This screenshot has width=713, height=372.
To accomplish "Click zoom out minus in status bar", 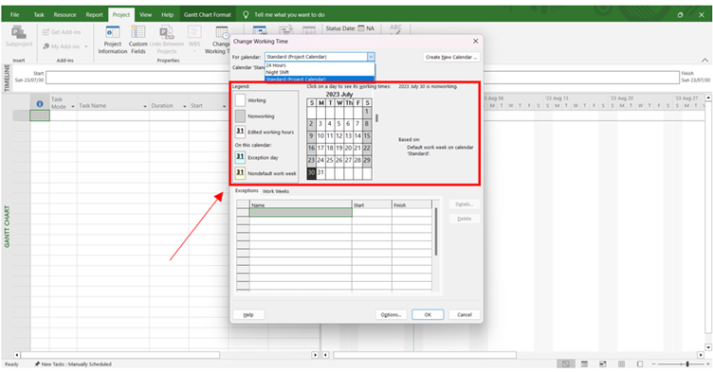I will [653, 363].
